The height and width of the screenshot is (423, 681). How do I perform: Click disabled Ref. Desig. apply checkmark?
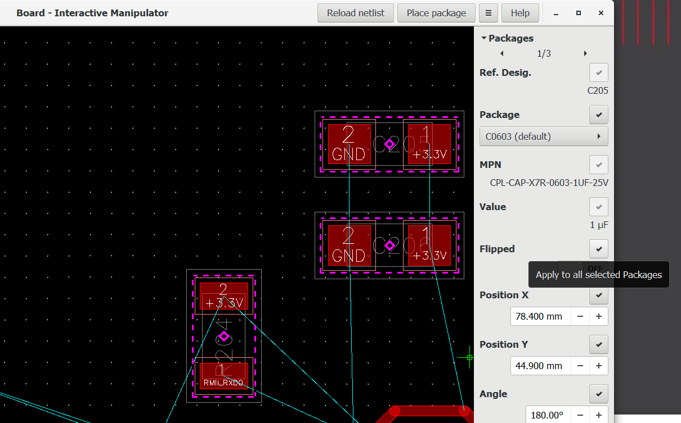tap(599, 73)
